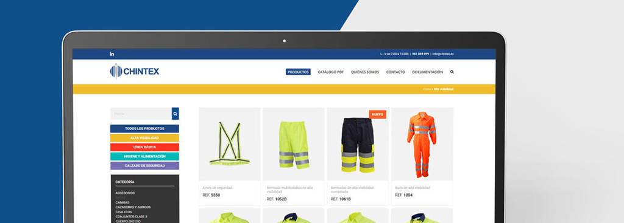Filter by ALTA VISIBILIDAD yellow button
The width and height of the screenshot is (624, 223).
(x=144, y=138)
